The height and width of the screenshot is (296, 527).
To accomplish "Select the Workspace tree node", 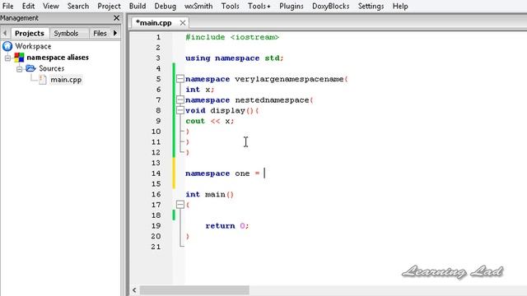I will [x=33, y=46].
